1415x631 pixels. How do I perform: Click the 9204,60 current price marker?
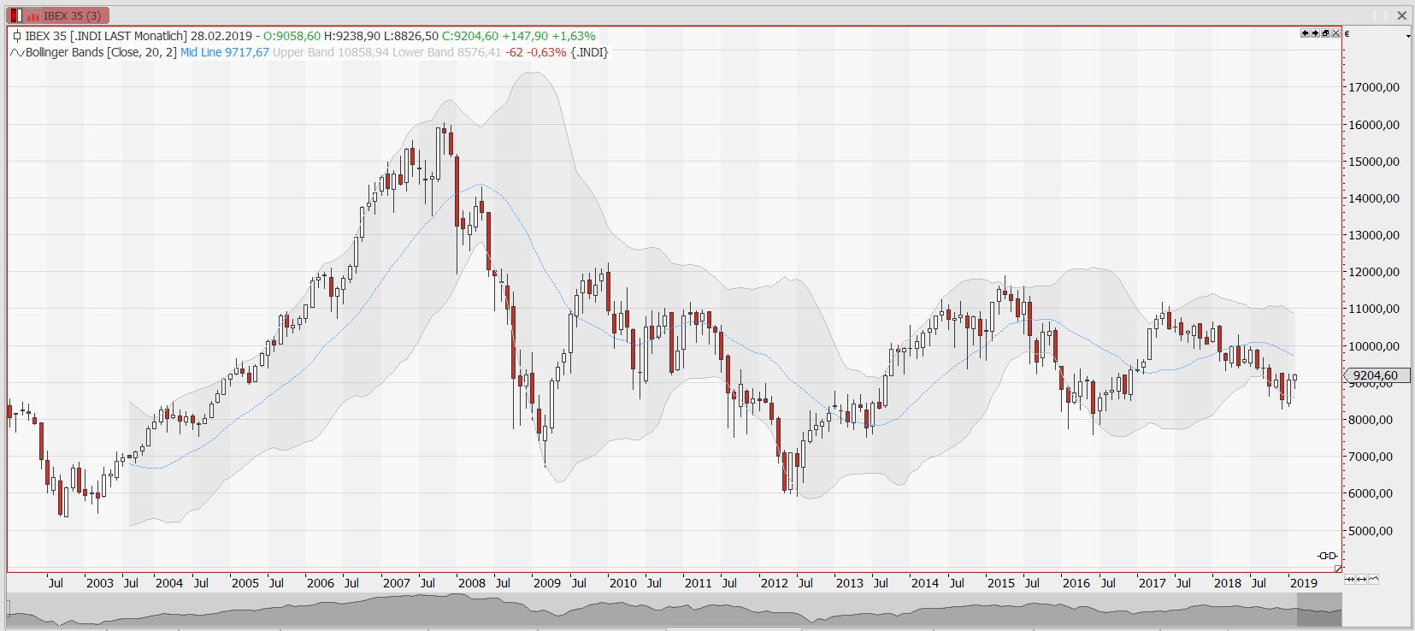(x=1377, y=375)
